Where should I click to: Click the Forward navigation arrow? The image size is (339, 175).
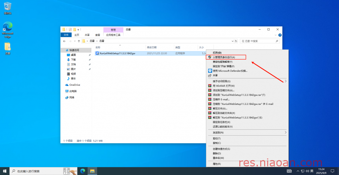70,41
